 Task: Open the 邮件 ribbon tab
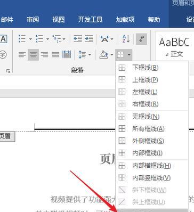(x=7, y=19)
